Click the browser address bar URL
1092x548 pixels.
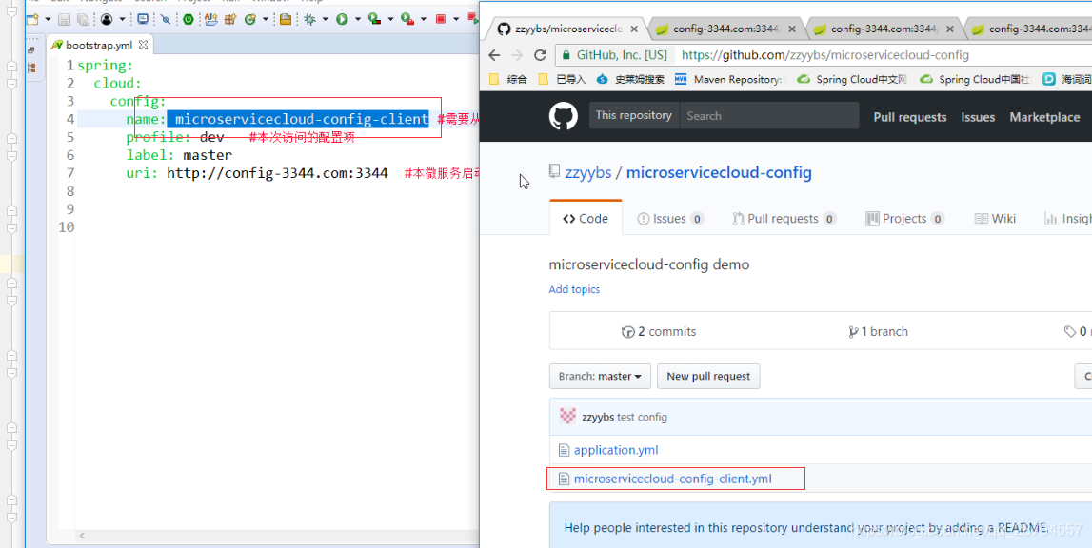click(x=825, y=55)
